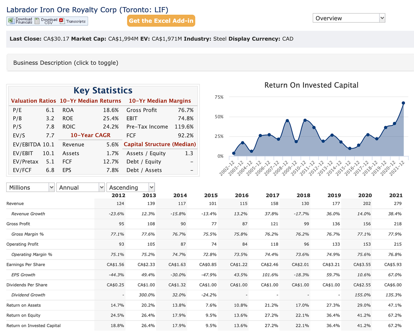
Task: Click 2012 Return on Equity 24.5%
Action: tap(117, 315)
